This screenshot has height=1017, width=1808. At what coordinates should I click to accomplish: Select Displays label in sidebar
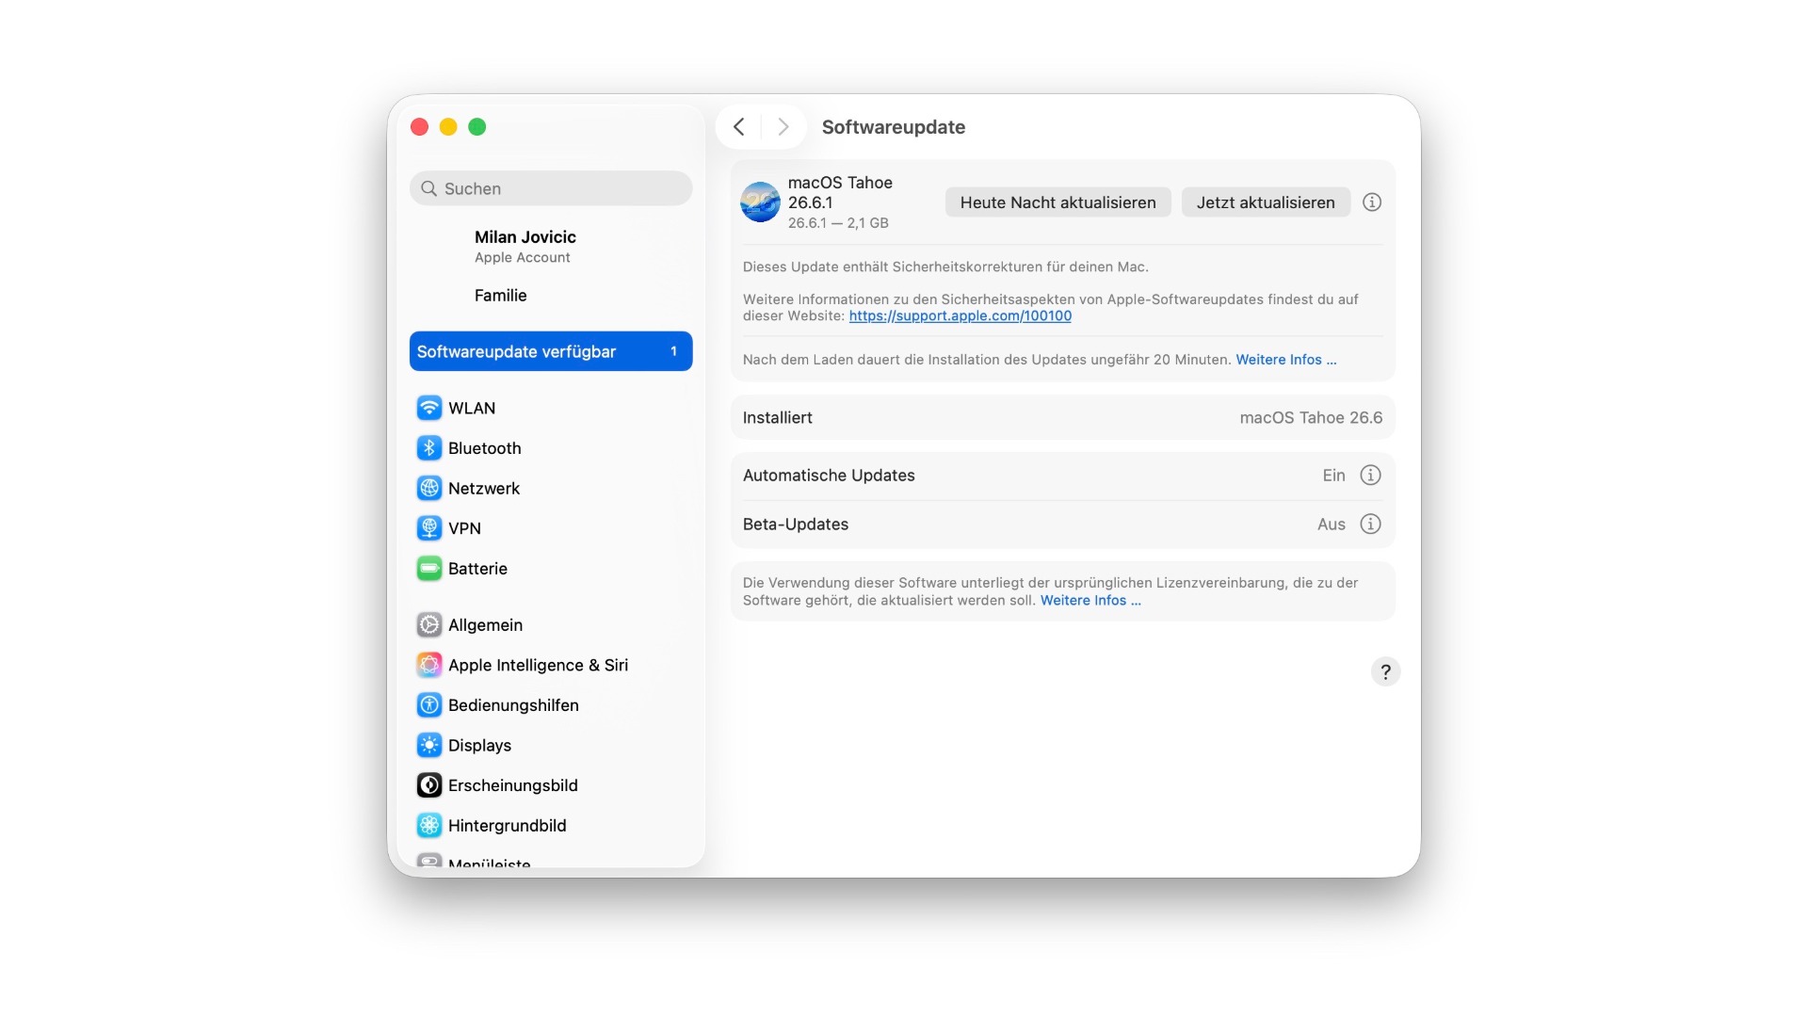pos(479,745)
